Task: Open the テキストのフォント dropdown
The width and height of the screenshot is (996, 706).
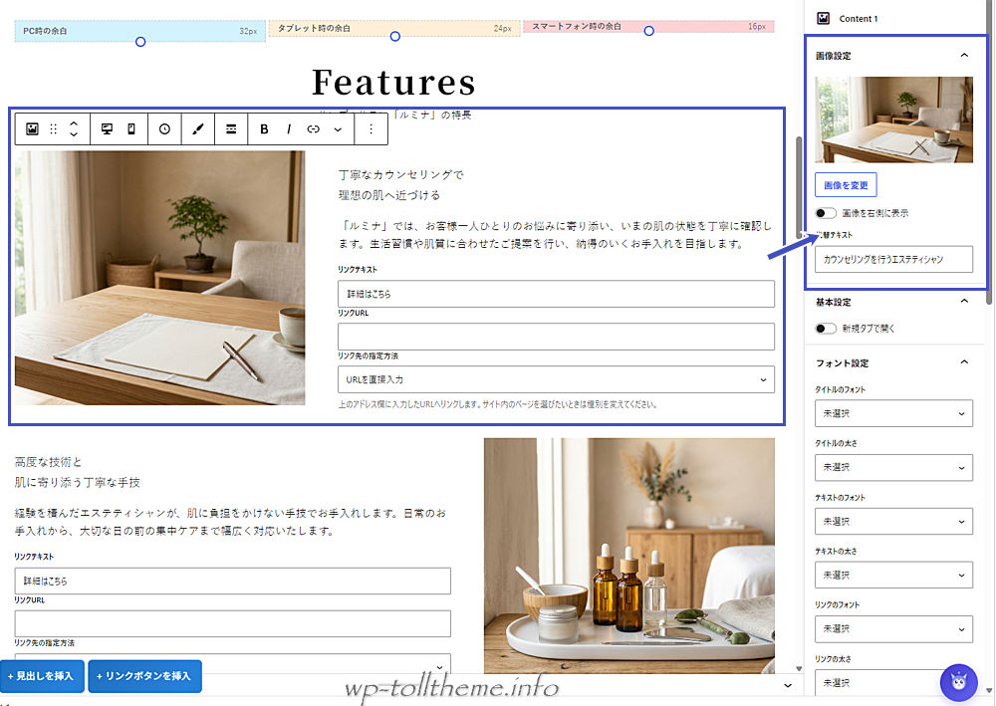Action: [893, 521]
